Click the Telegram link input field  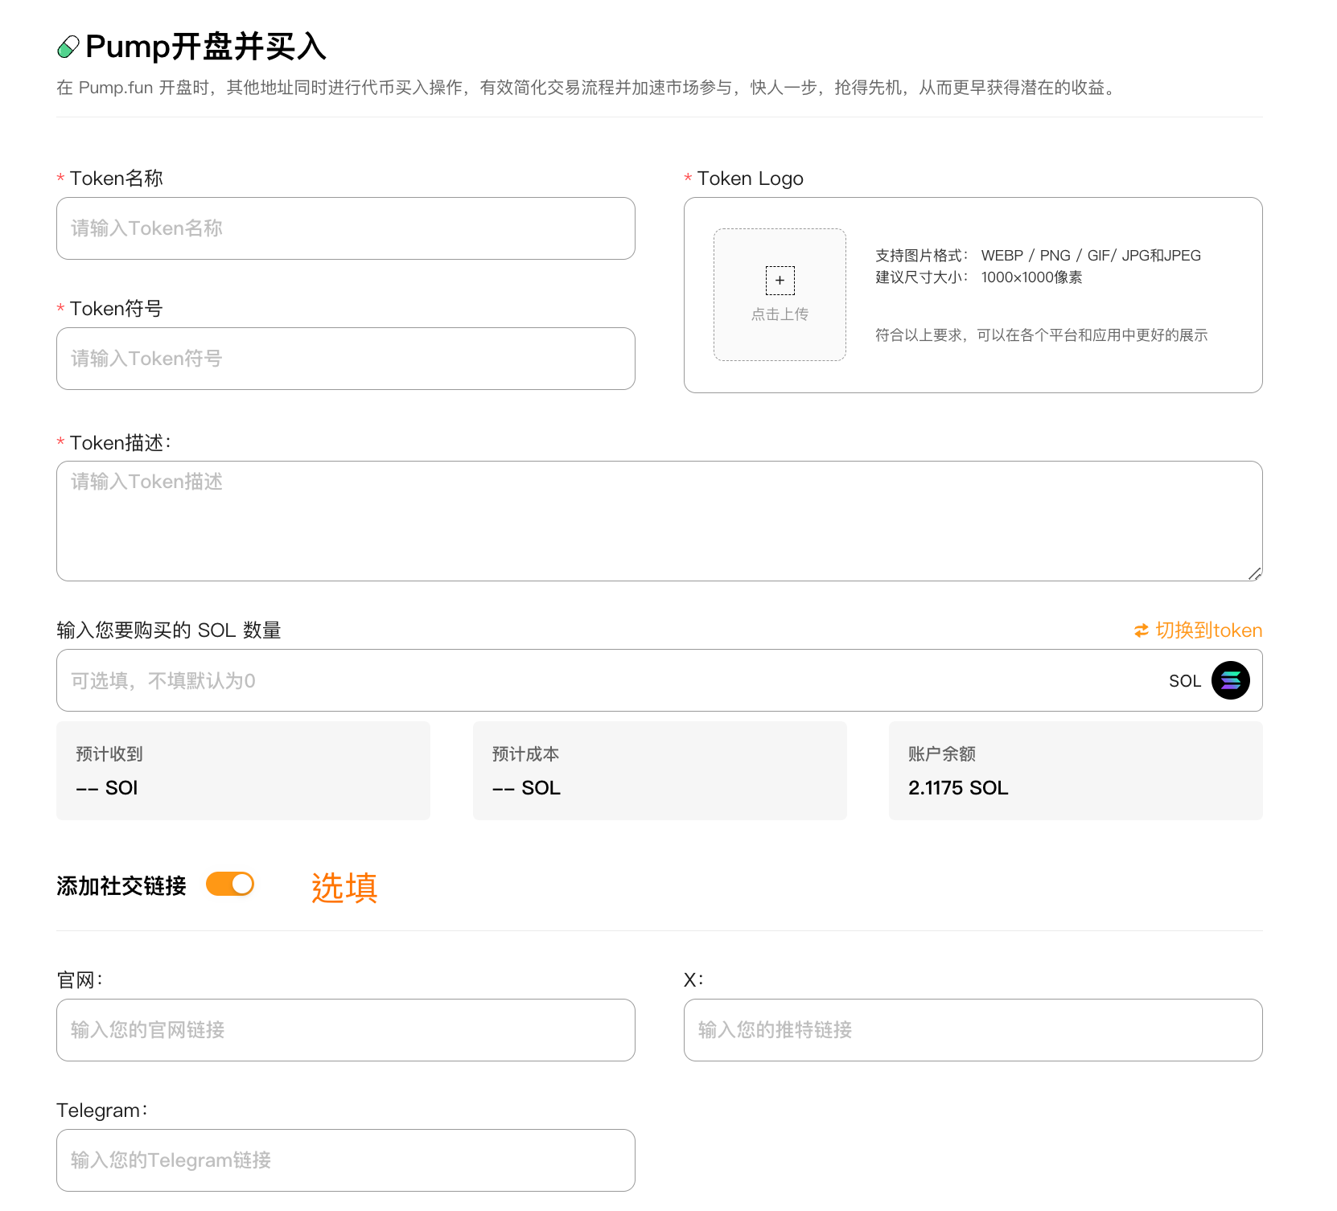click(346, 1160)
